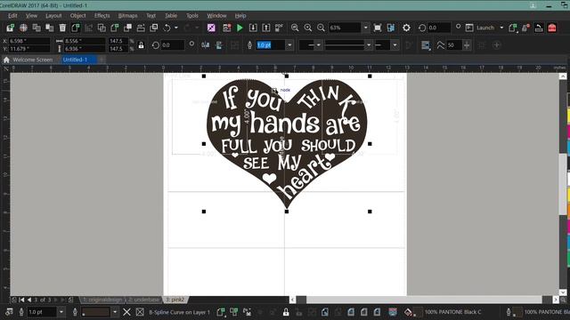Open the Effects menu
The width and height of the screenshot is (570, 320).
(x=102, y=16)
